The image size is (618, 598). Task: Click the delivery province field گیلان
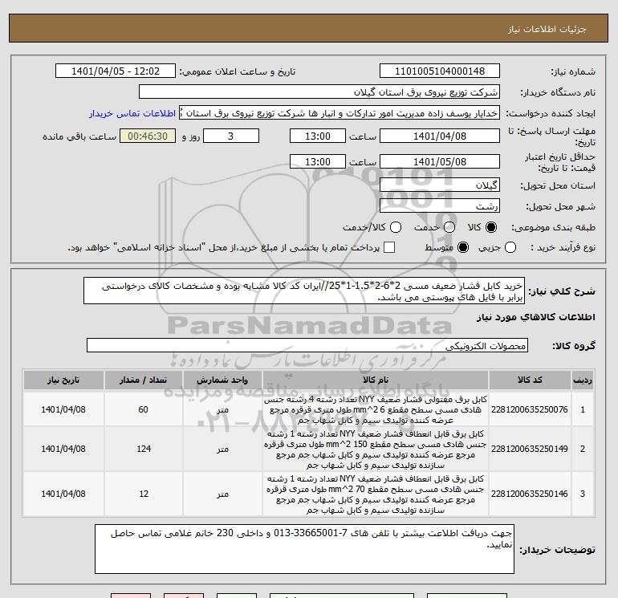point(440,185)
